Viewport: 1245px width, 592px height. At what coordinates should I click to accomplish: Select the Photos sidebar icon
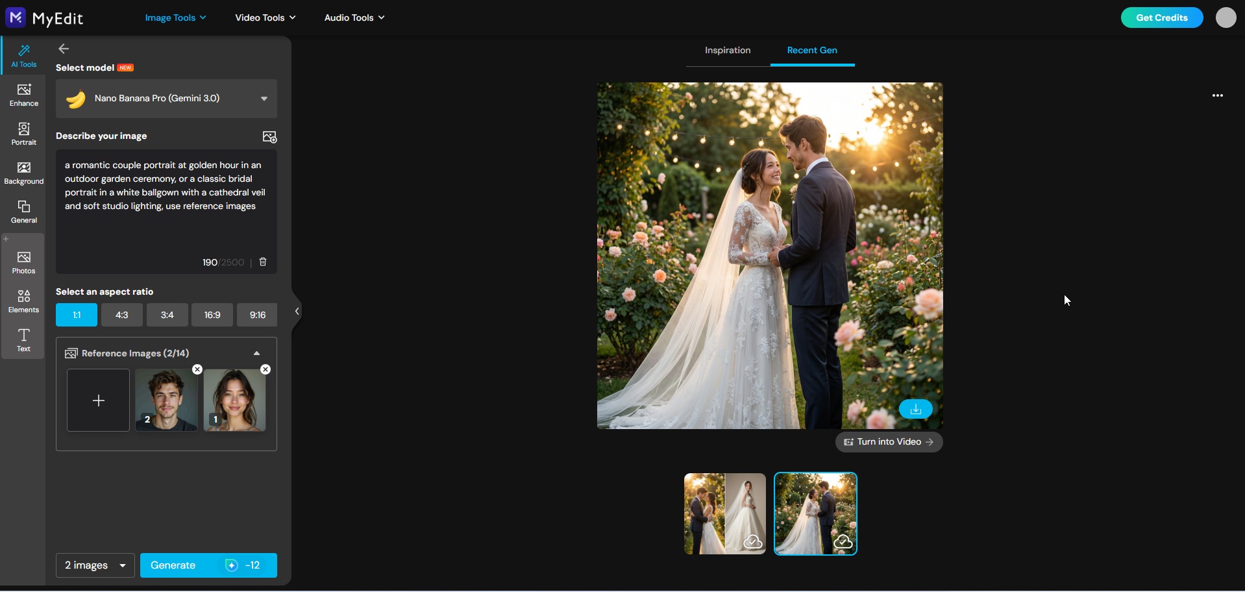pos(23,262)
